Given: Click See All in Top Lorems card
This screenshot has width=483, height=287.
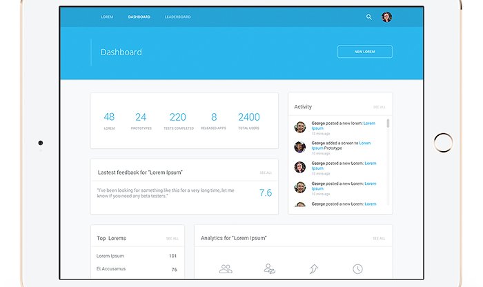Looking at the screenshot, I should click(172, 239).
